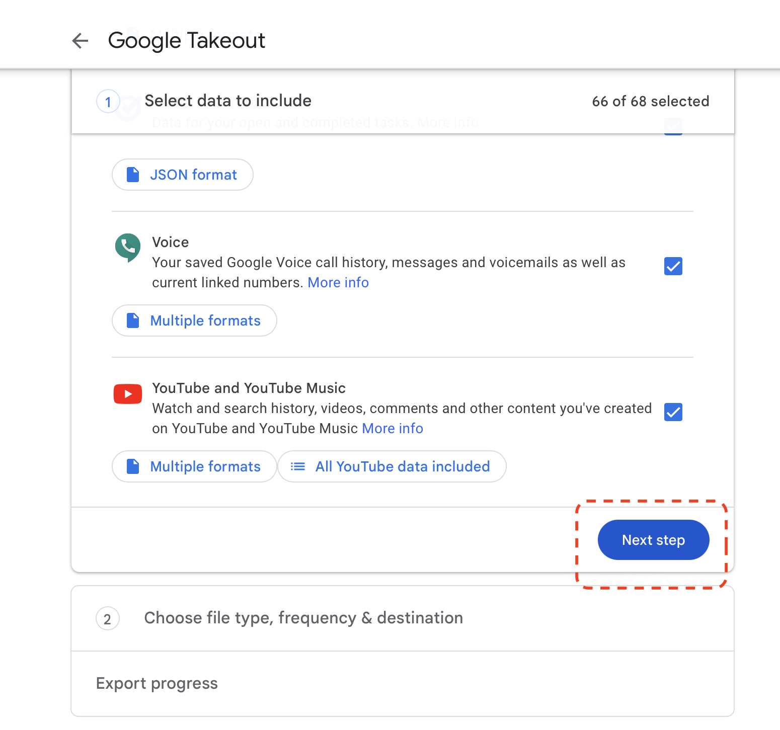Image resolution: width=780 pixels, height=730 pixels.
Task: Open All YouTube data included selector
Action: click(x=392, y=466)
